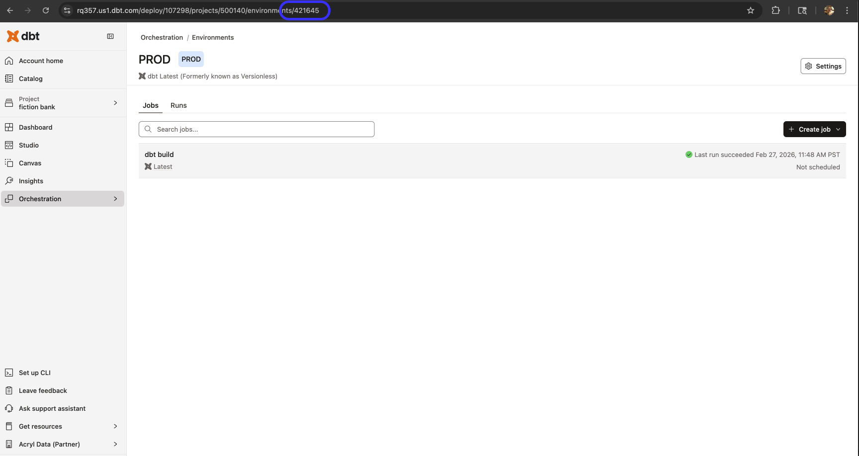Expand the Acryl Data (Partner) chevron
859x456 pixels.
[115, 444]
